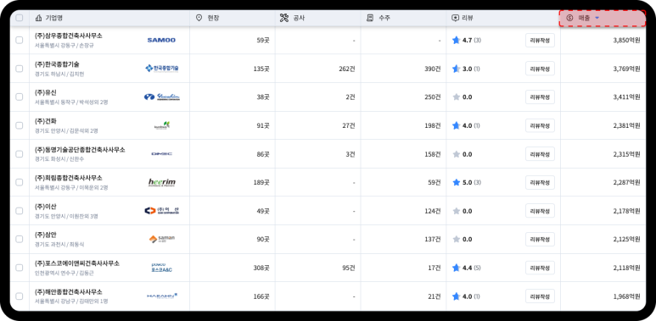
Task: Click the 95건 construction count
Action: point(349,268)
